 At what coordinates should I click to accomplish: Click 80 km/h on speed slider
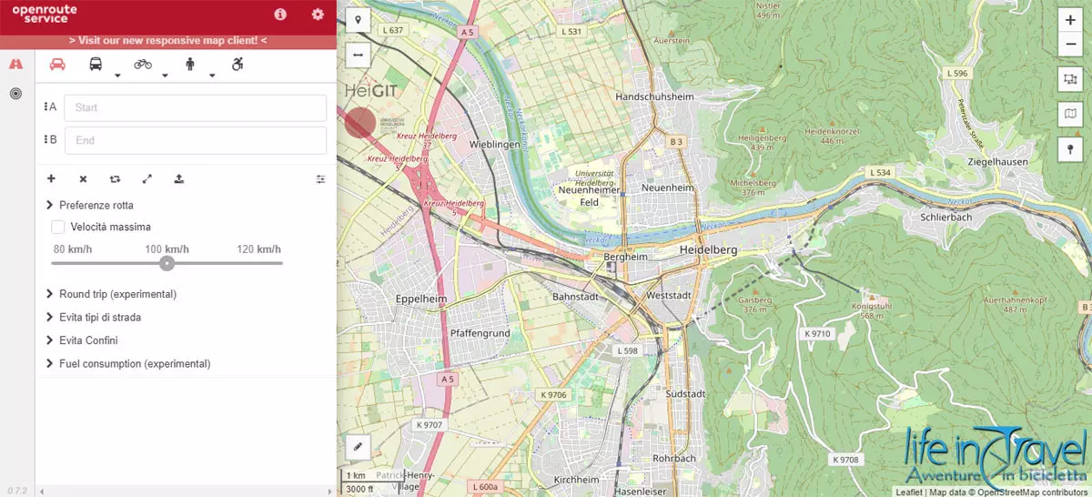point(73,249)
